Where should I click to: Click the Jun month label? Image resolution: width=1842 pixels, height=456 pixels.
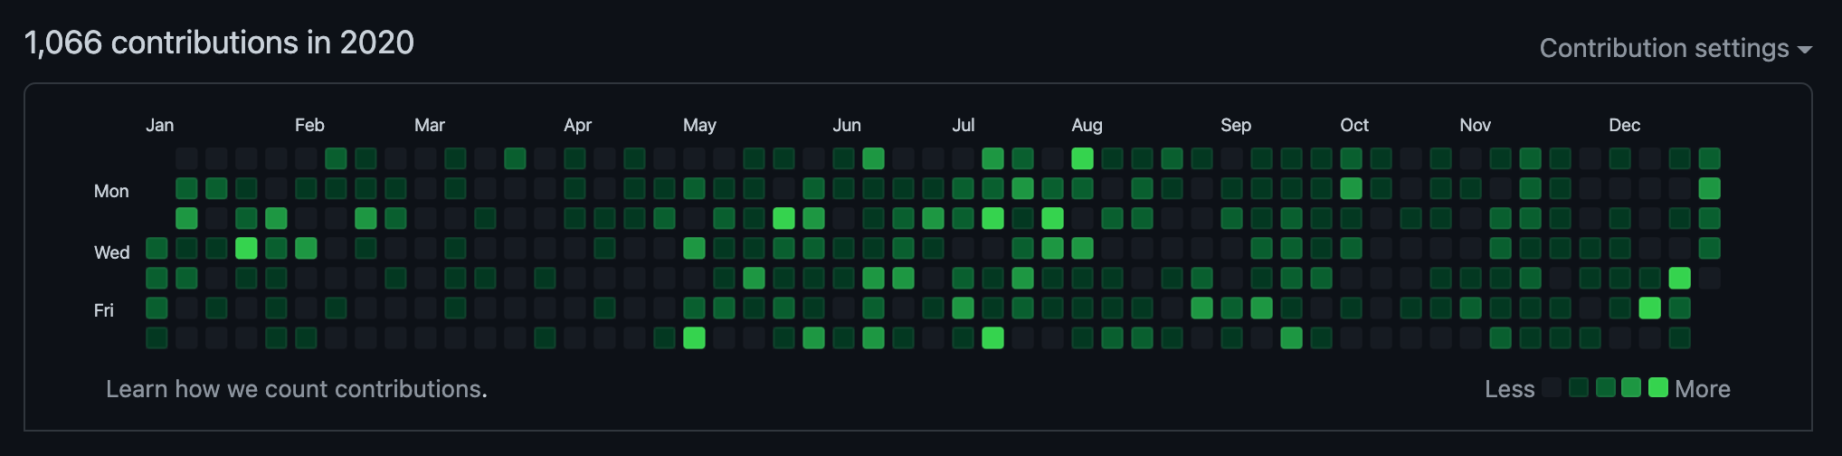[x=847, y=125]
